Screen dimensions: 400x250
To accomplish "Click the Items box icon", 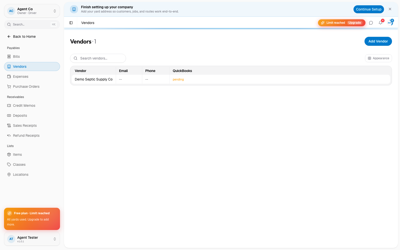I will (9, 154).
